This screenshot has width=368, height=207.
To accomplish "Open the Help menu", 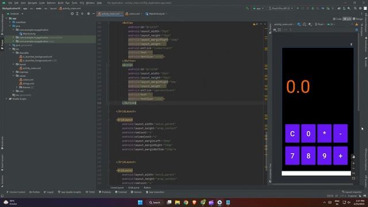I will (99, 3).
